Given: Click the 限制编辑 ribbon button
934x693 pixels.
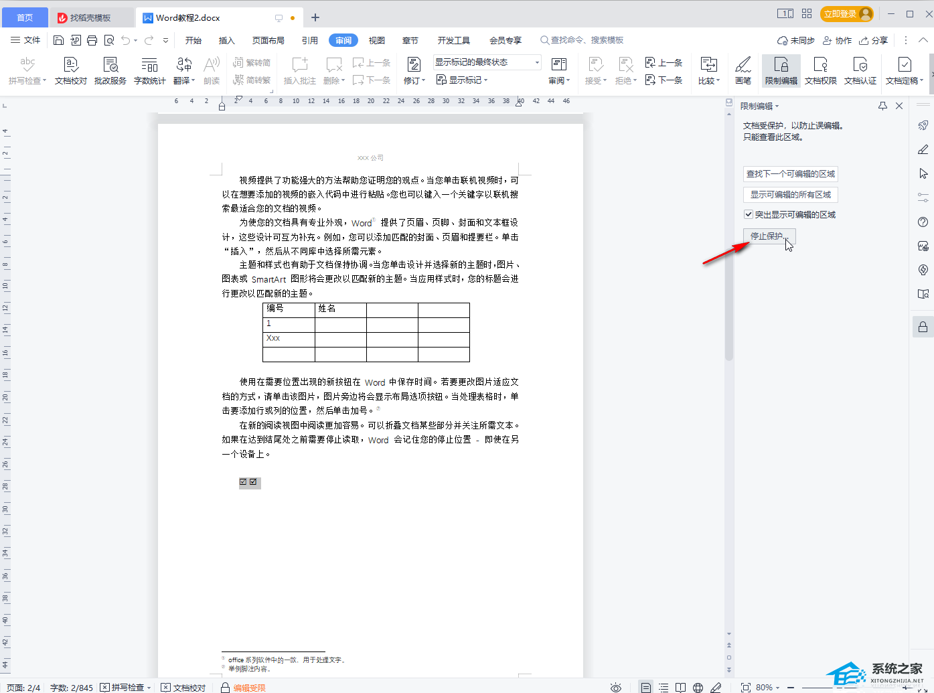Looking at the screenshot, I should 781,70.
